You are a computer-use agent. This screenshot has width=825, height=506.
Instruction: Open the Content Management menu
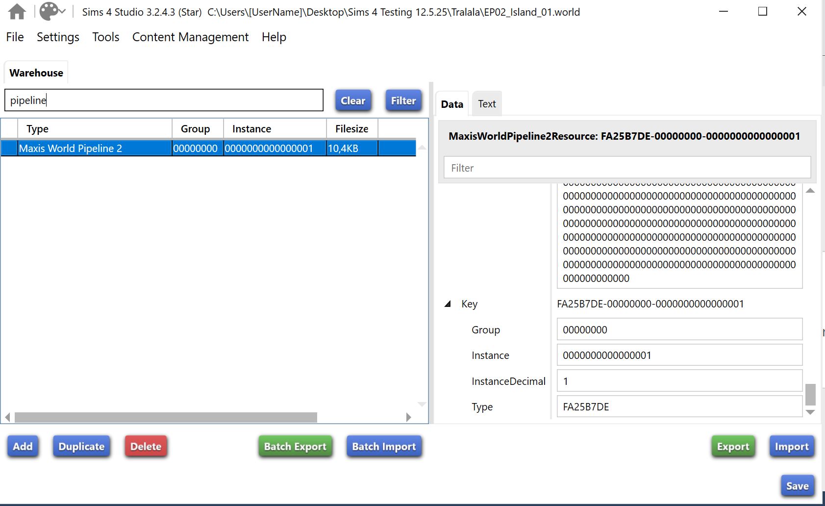pos(190,37)
